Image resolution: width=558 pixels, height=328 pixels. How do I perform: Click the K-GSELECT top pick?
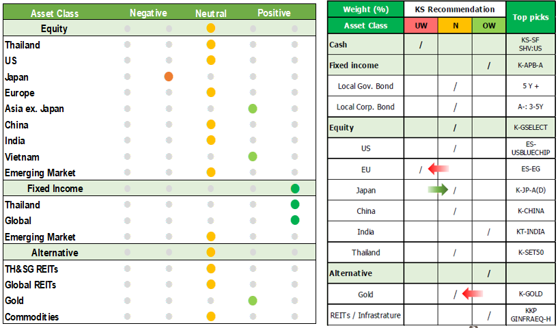[531, 127]
